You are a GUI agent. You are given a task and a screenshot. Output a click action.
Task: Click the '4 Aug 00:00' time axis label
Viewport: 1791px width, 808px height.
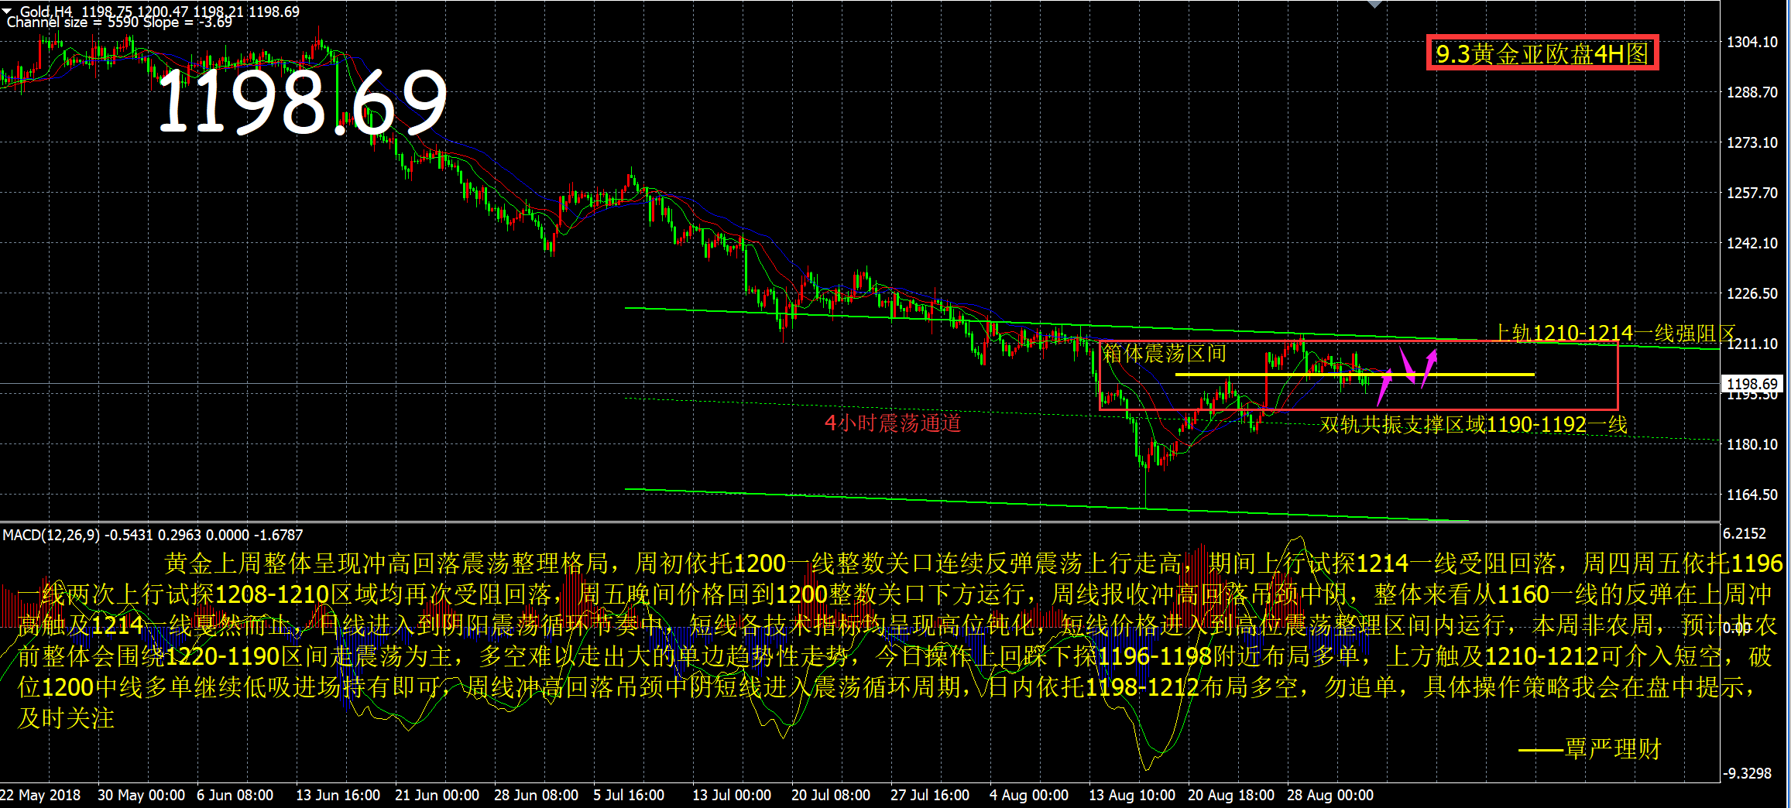point(1029,795)
